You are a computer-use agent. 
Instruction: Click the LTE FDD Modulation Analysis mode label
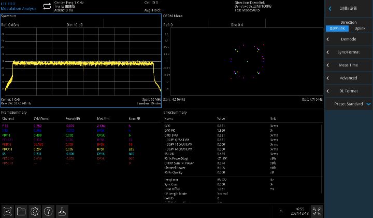pyautogui.click(x=19, y=6)
